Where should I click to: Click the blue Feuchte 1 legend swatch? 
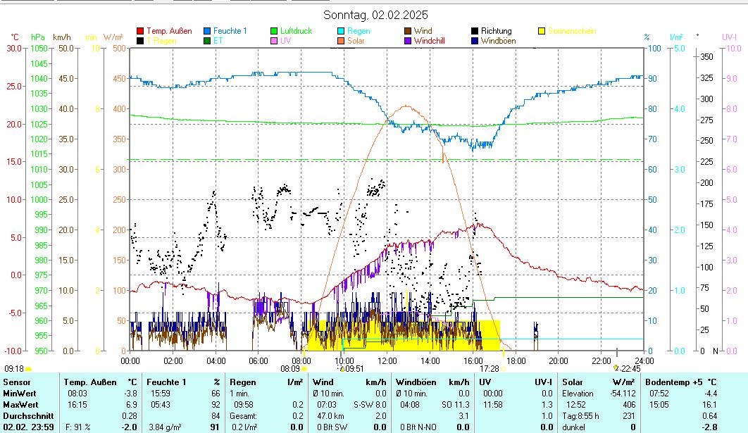(207, 31)
